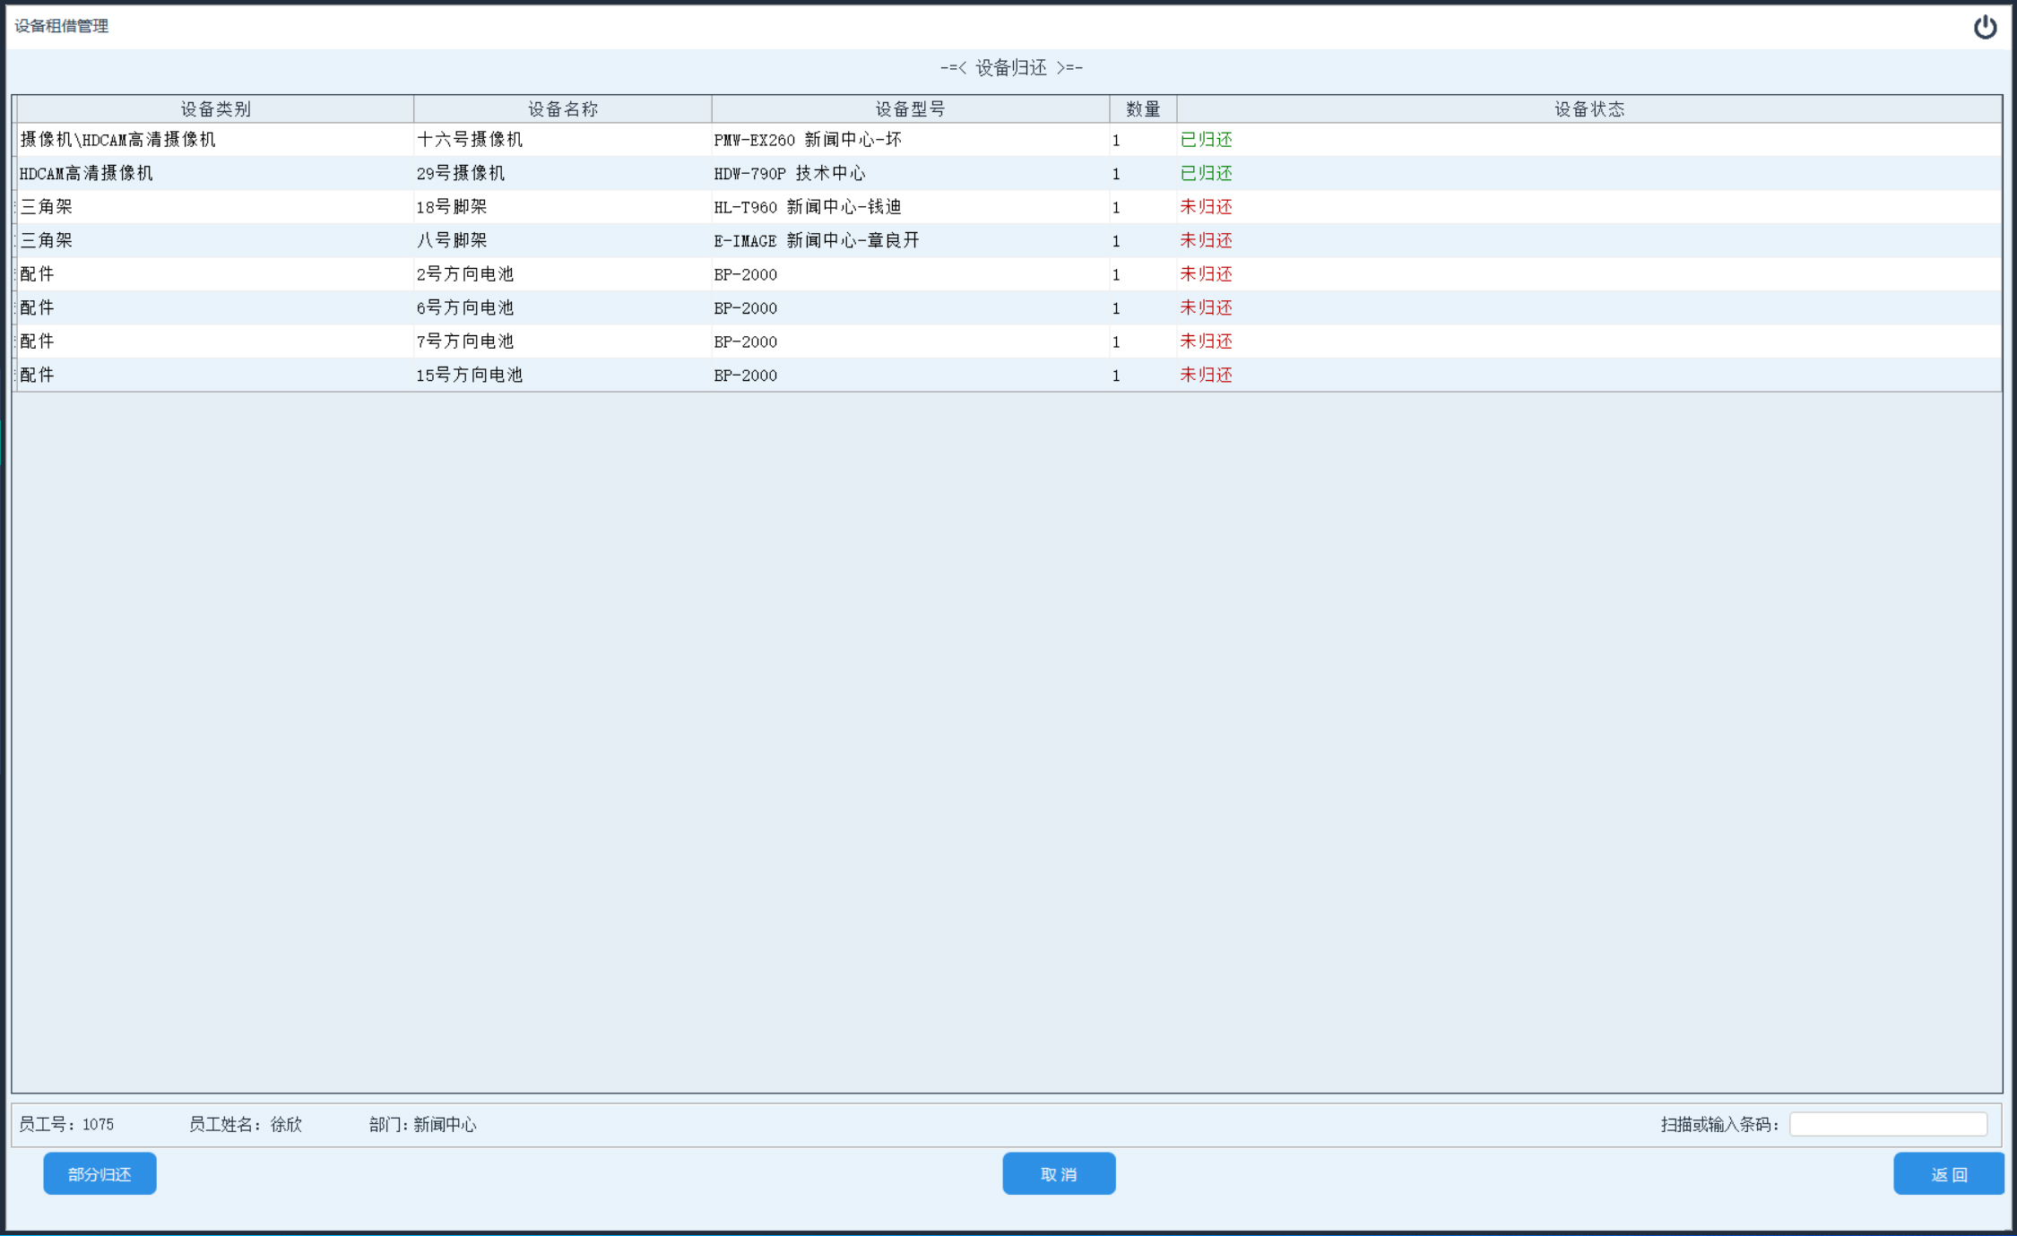Click 已归还 status of the 十六号摄像机 row
Screen dimensions: 2017x1236
[1206, 140]
